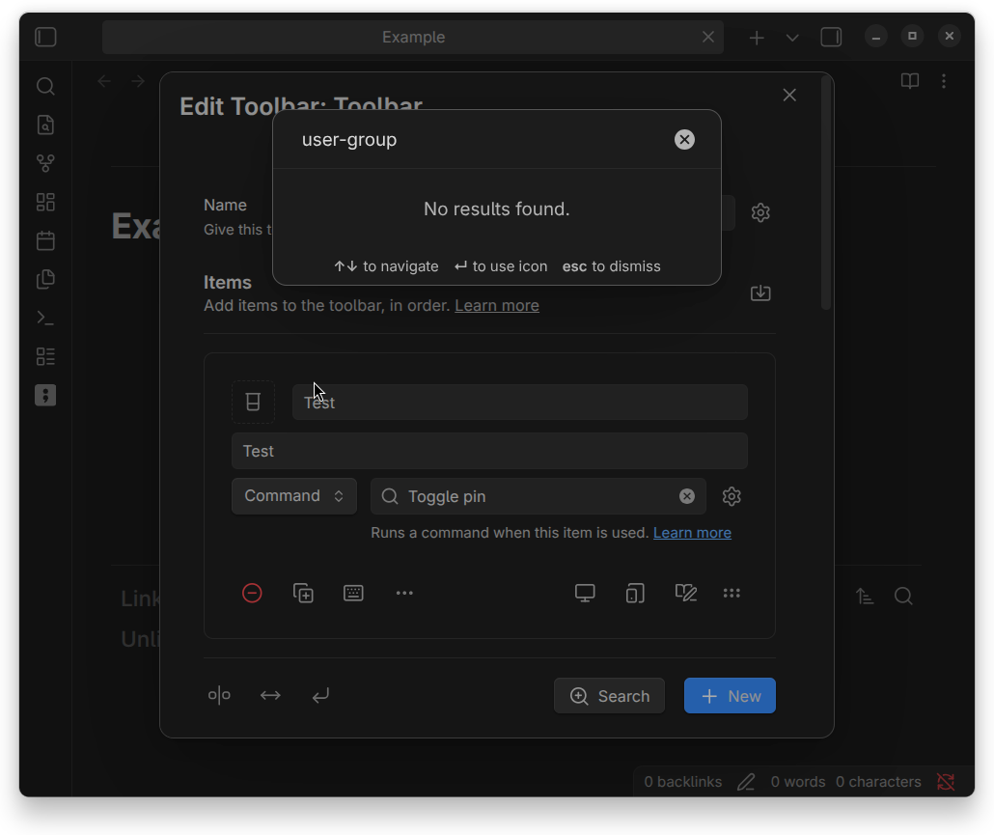This screenshot has width=994, height=835.
Task: Choose an icon for the Test item
Action: coord(253,402)
